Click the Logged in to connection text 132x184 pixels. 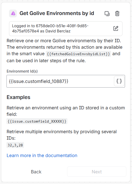pos(50,29)
